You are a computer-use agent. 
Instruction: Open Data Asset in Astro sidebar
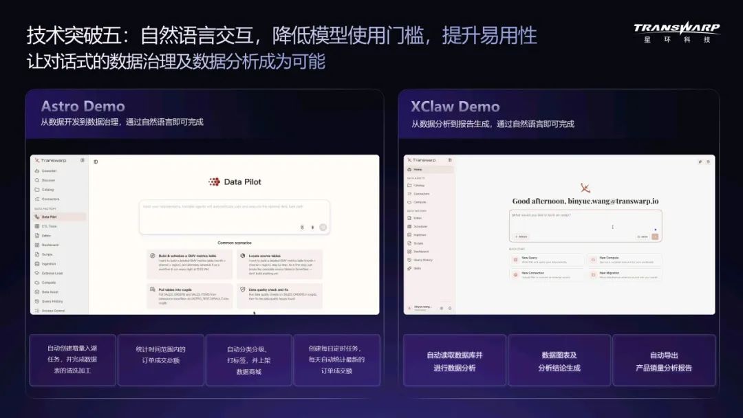[47, 292]
